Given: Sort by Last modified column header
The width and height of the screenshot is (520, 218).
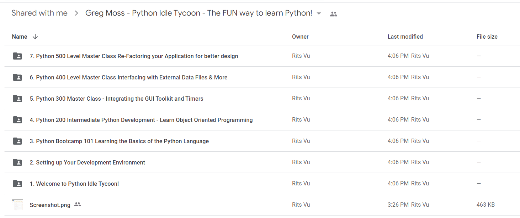Looking at the screenshot, I should [x=405, y=37].
